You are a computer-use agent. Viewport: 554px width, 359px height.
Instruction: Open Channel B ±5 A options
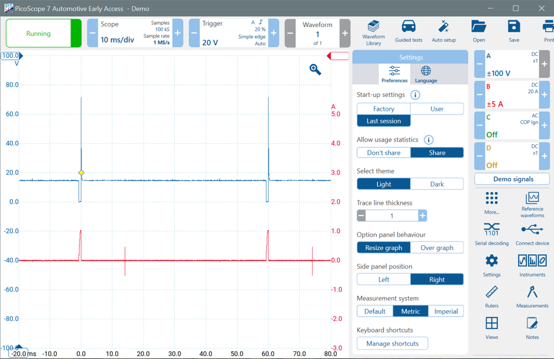click(x=512, y=95)
